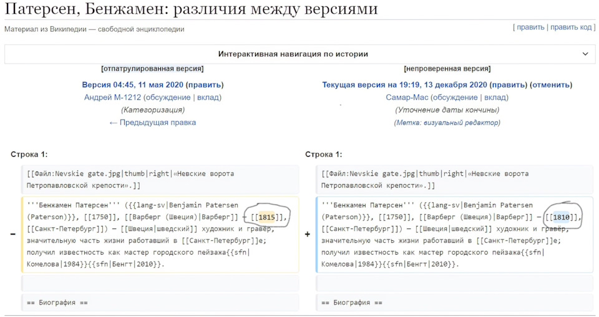Open 'править' link at top right
599x317 pixels.
530,27
